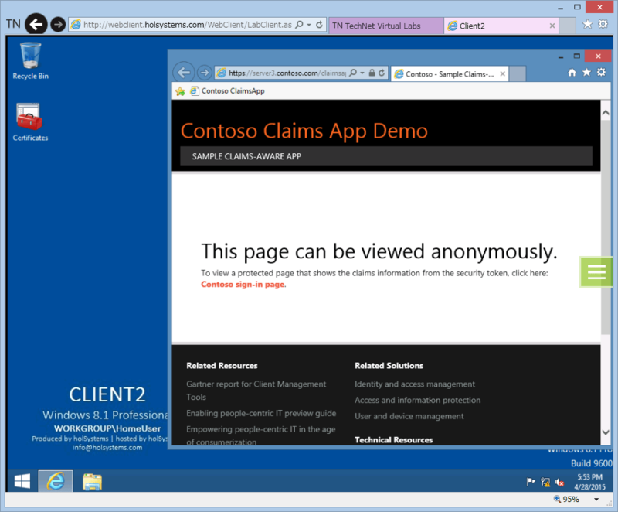Open outer browser Tools gear
Screen dimensions: 618x512
coord(603,25)
